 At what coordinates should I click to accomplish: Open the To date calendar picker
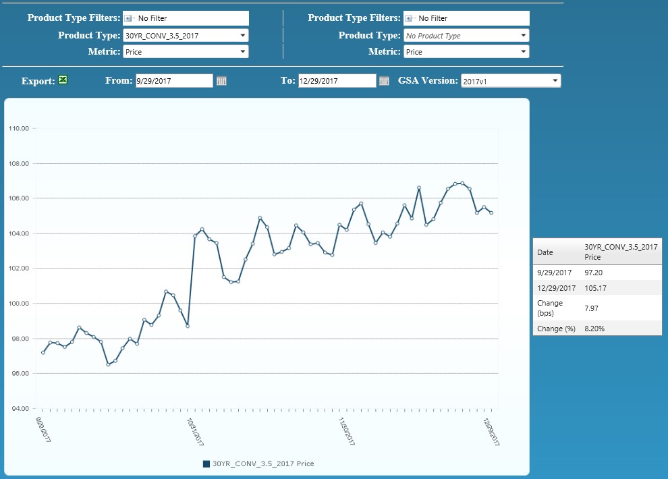point(384,81)
